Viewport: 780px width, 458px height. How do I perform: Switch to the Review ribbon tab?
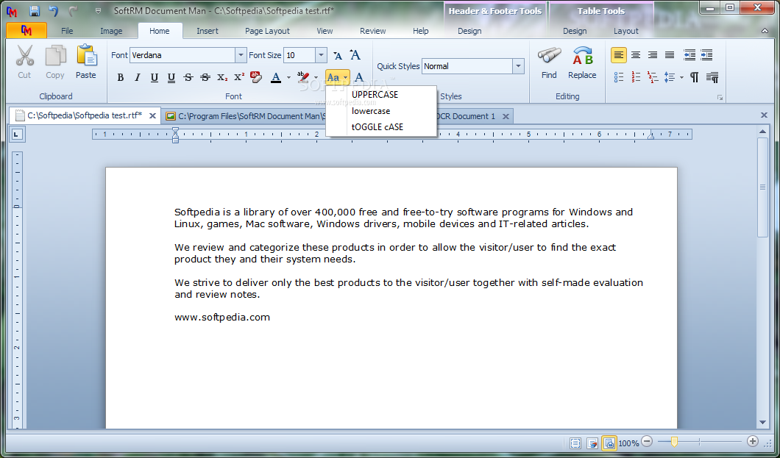click(x=372, y=31)
